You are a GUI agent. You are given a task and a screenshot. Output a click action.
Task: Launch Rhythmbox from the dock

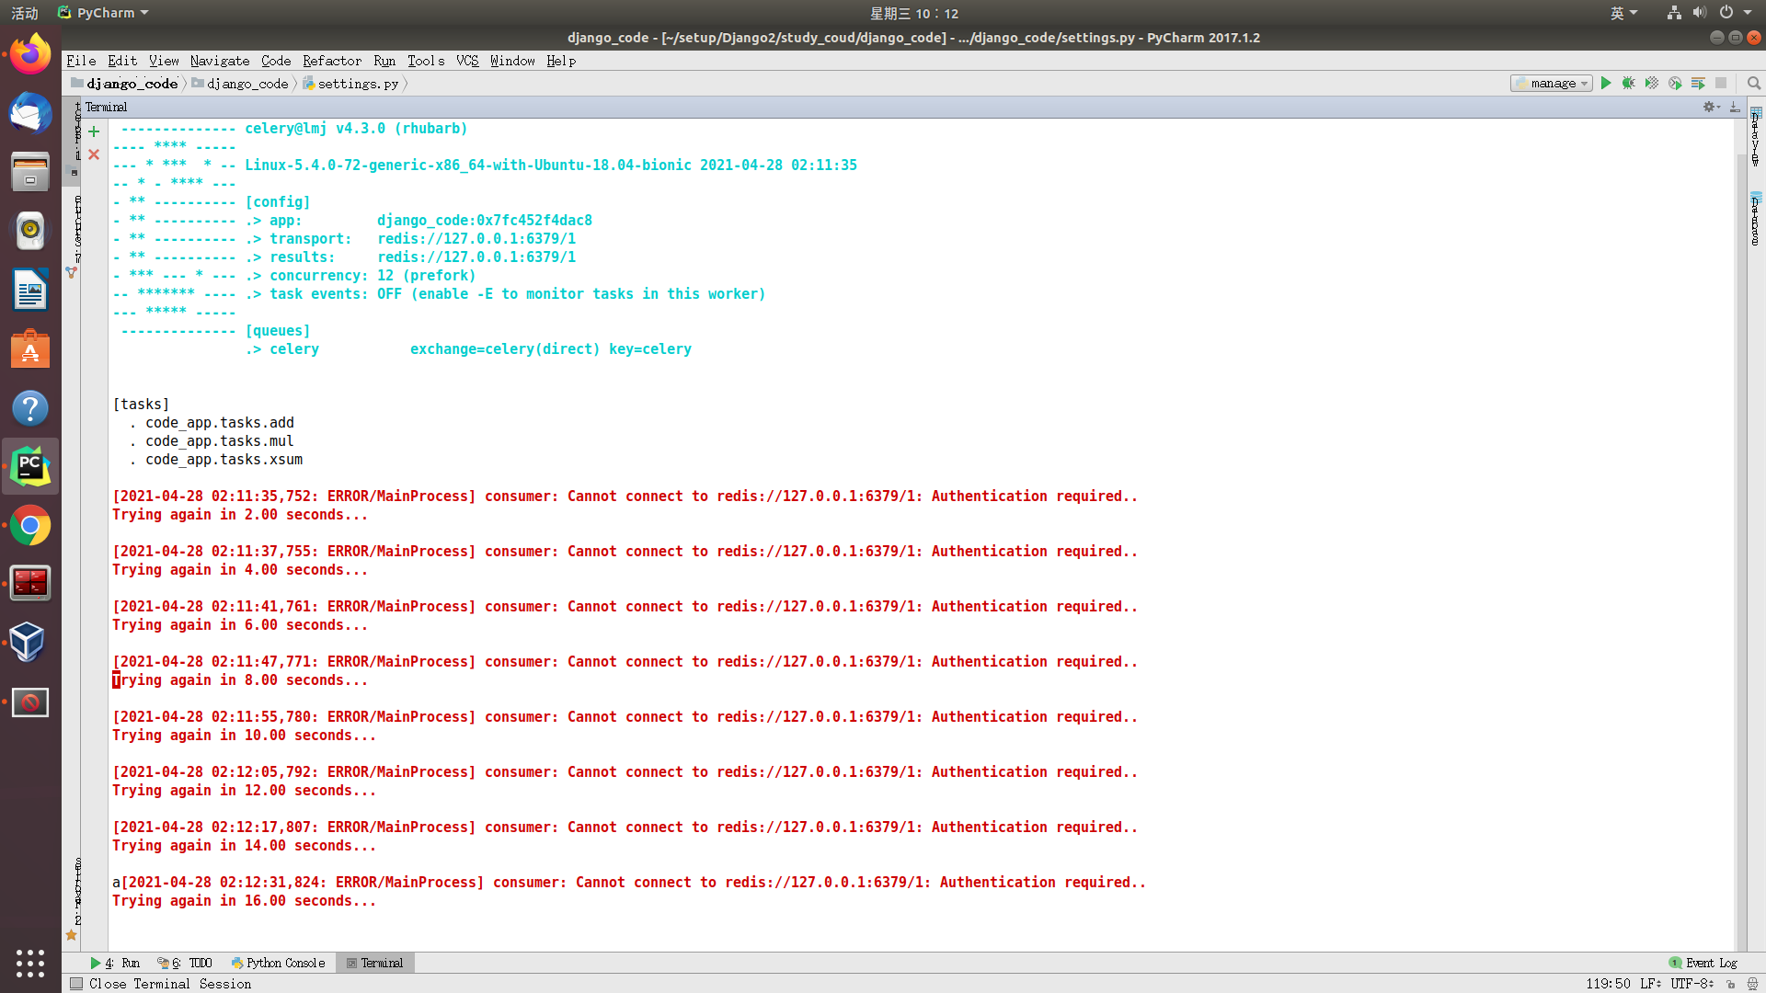(x=30, y=232)
